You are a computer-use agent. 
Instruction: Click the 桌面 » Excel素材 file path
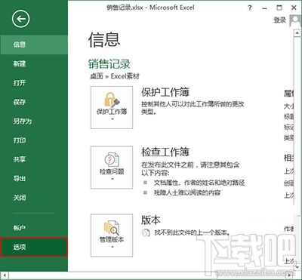coord(115,76)
